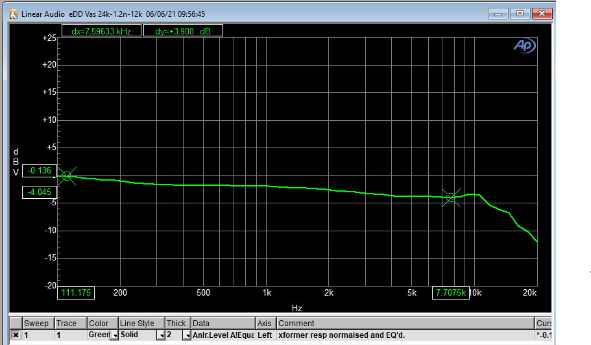Click the +25 y-axis tick label

49,38
